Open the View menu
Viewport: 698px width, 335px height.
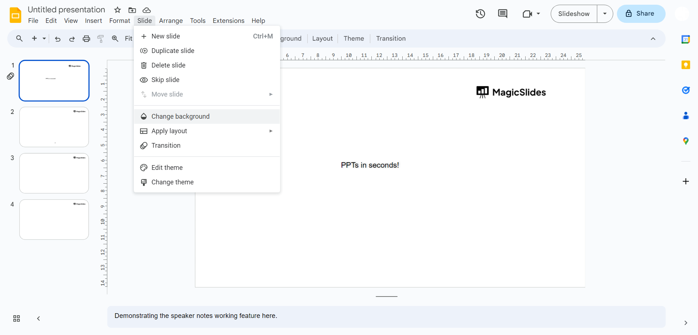[71, 21]
